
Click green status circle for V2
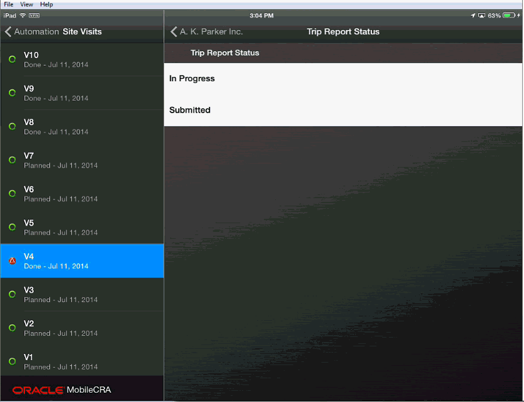point(13,328)
